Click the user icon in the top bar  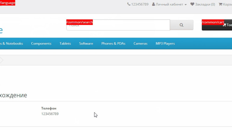point(153,4)
